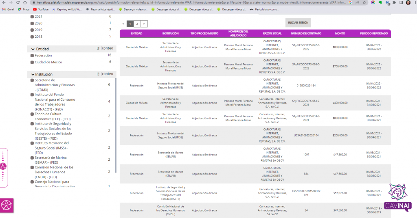417x218 pixels.
Task: Click the MONTO column header
Action: 340,33
